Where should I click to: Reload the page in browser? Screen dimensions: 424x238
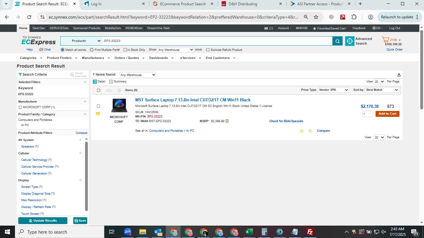pos(29,17)
